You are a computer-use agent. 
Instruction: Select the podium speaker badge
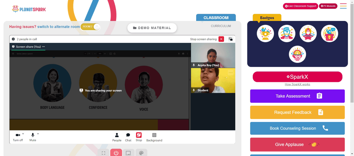[329, 33]
